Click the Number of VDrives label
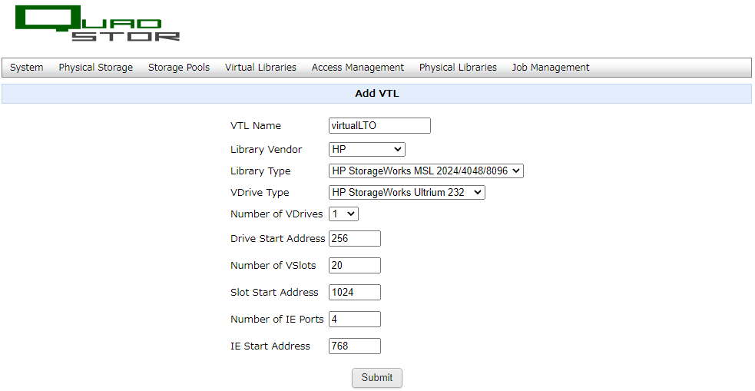The image size is (755, 391). coord(277,214)
